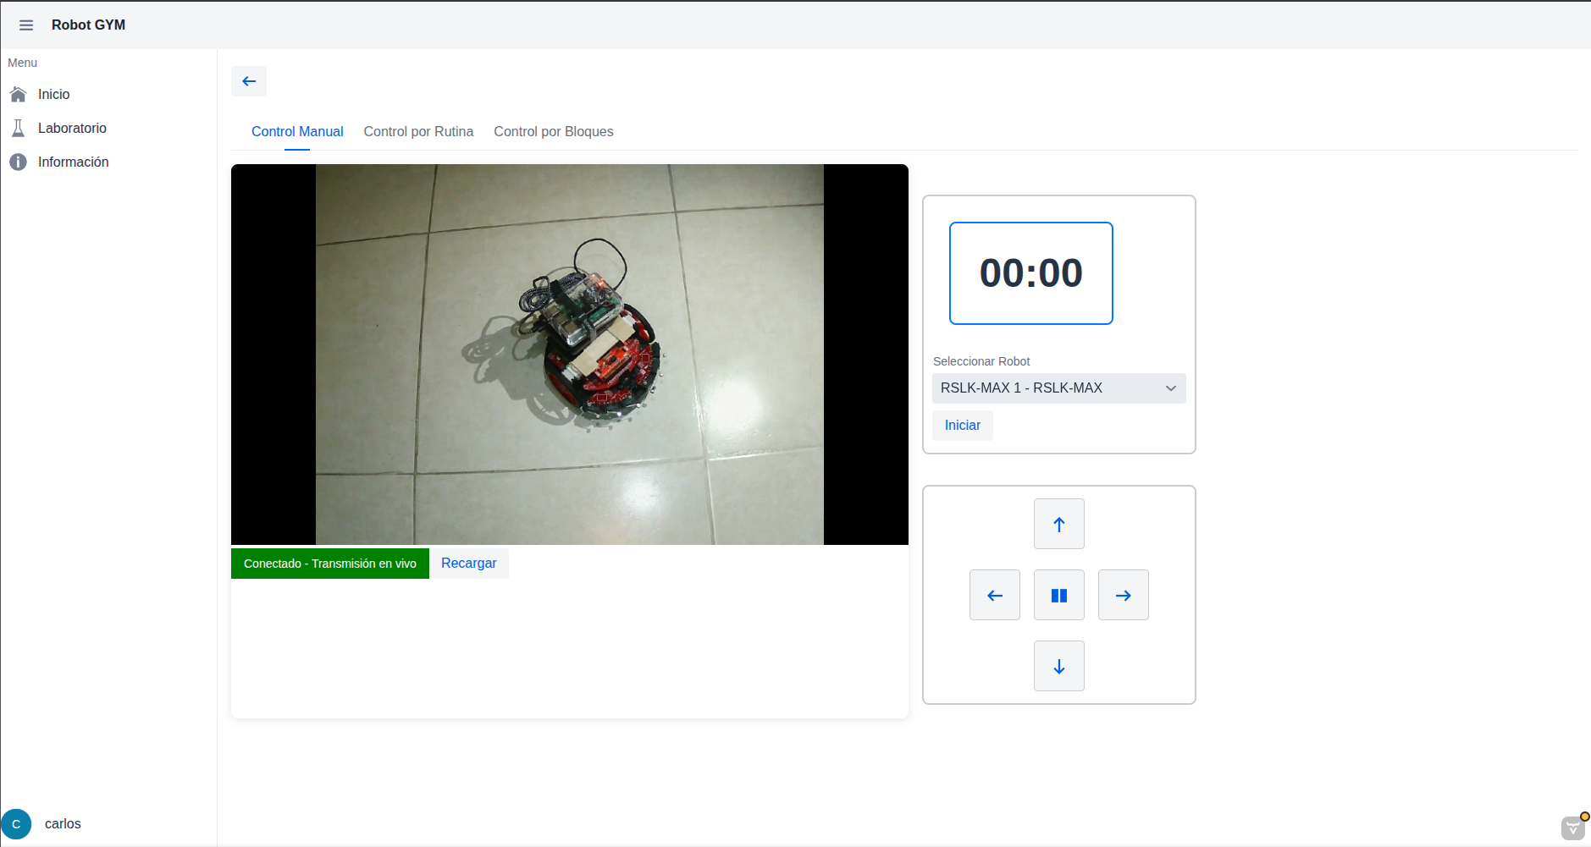Image resolution: width=1591 pixels, height=847 pixels.
Task: Click the info icon beside Información
Action: (18, 162)
